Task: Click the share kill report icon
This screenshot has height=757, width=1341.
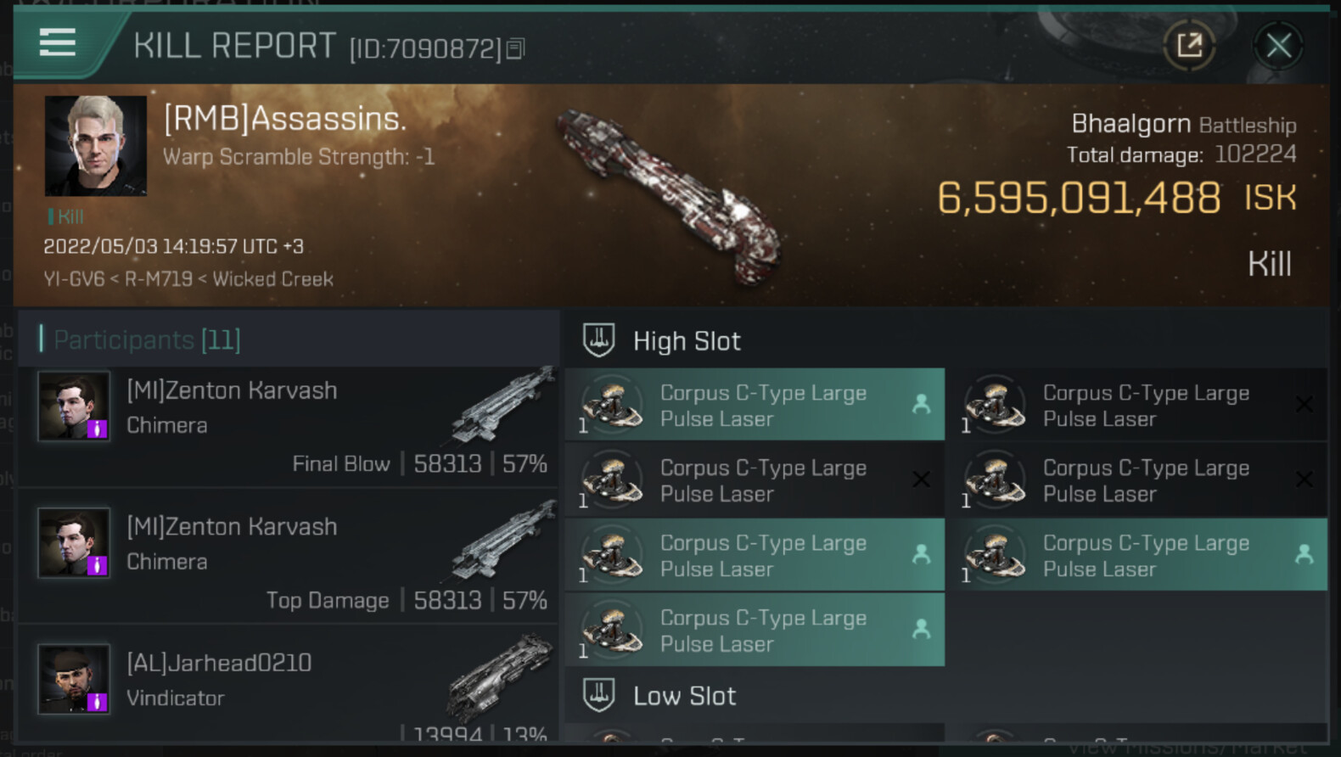Action: pyautogui.click(x=1189, y=45)
